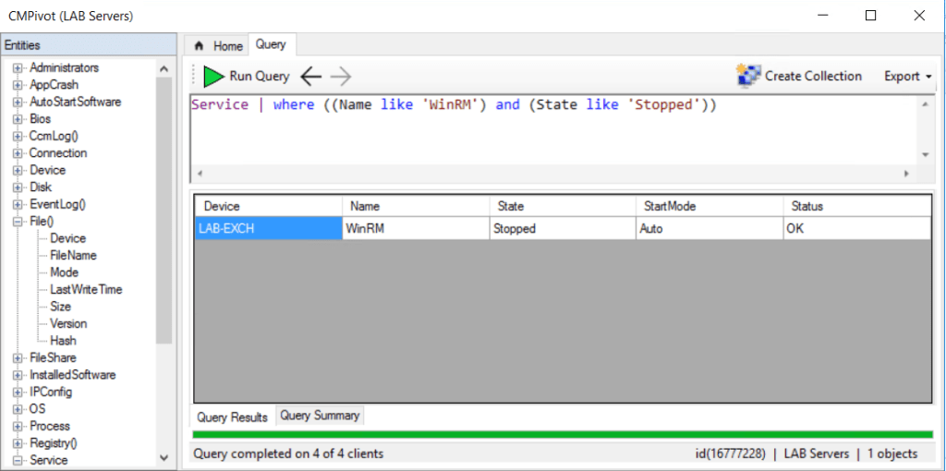Open the Query tab
This screenshot has height=471, width=946.
(271, 44)
